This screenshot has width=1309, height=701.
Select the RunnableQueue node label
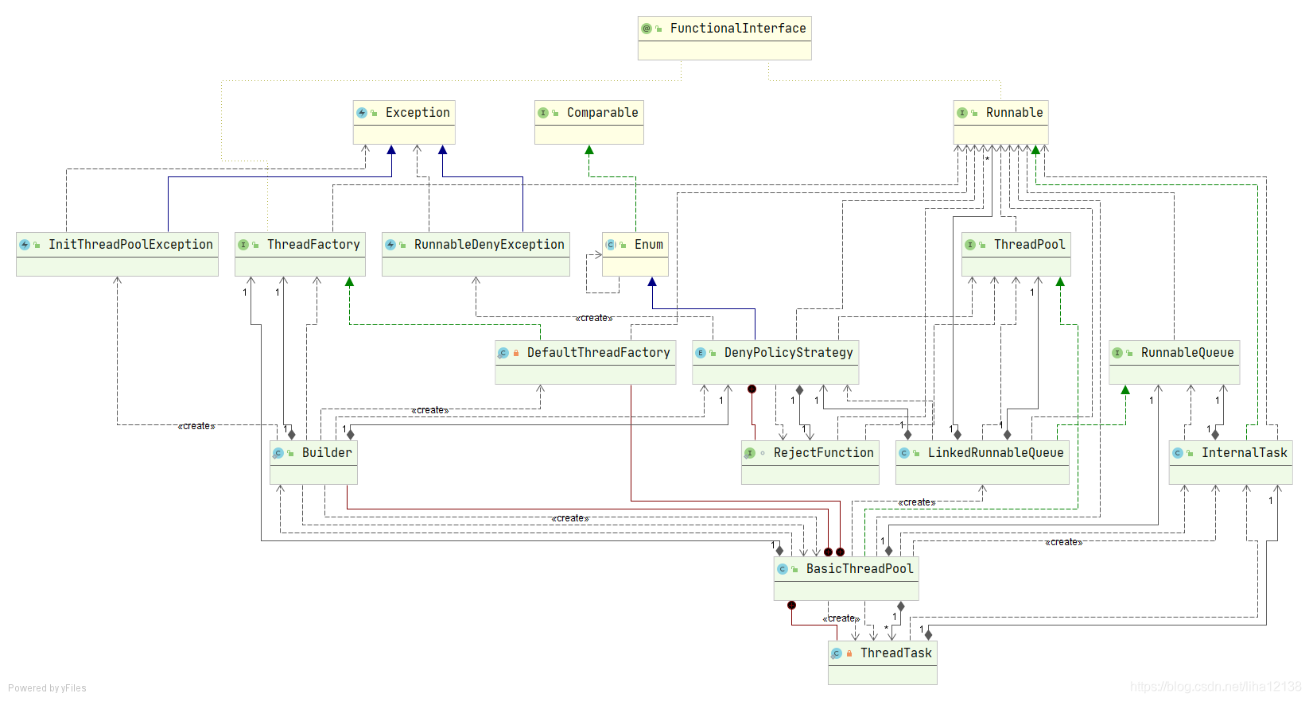pyautogui.click(x=1187, y=353)
